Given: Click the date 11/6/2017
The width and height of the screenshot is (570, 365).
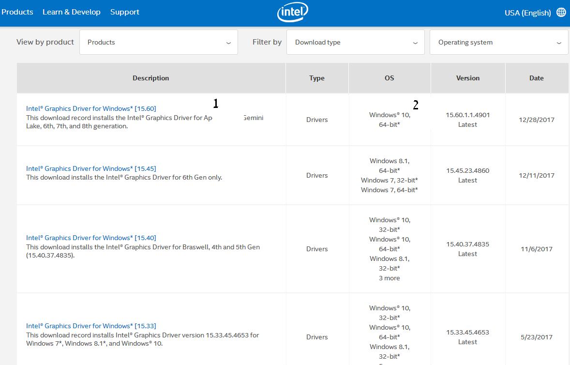Looking at the screenshot, I should (537, 249).
